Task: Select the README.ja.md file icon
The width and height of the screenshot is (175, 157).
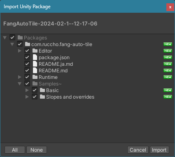Action: pyautogui.click(x=35, y=64)
